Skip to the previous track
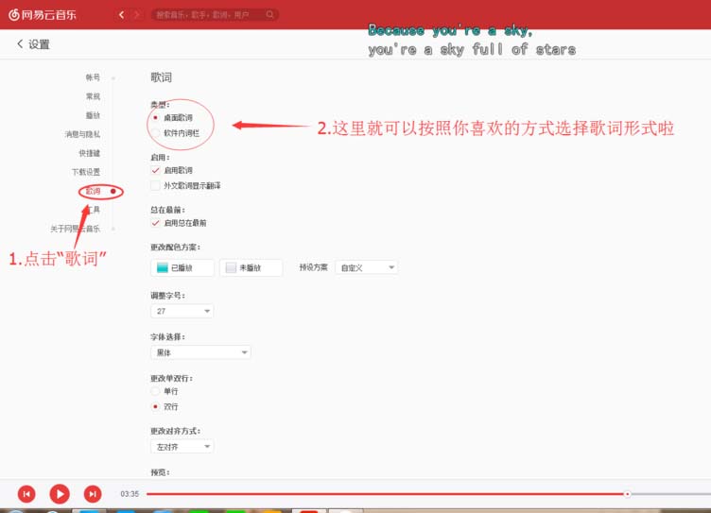The height and width of the screenshot is (513, 711). [26, 493]
